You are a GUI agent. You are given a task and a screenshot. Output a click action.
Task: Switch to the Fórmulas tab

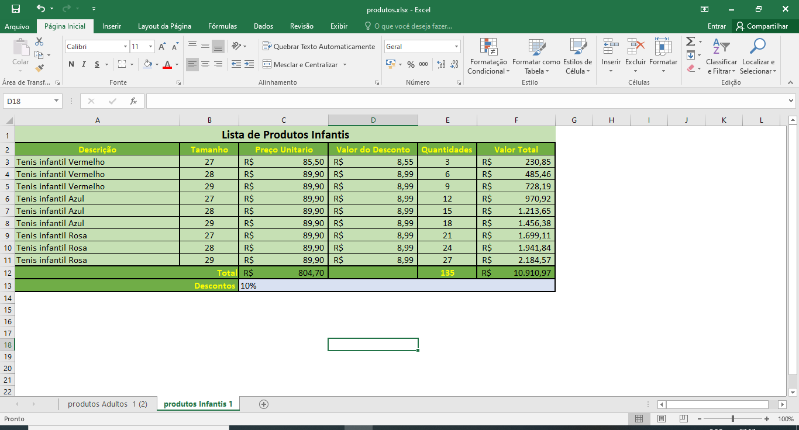(x=223, y=26)
